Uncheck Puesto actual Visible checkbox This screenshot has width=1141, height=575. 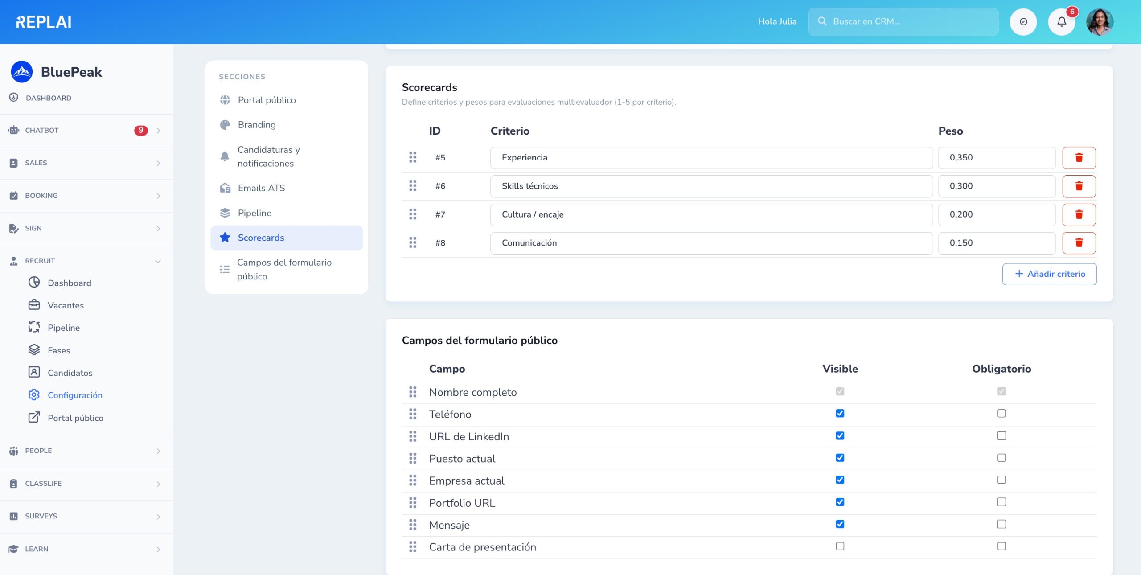(x=840, y=458)
